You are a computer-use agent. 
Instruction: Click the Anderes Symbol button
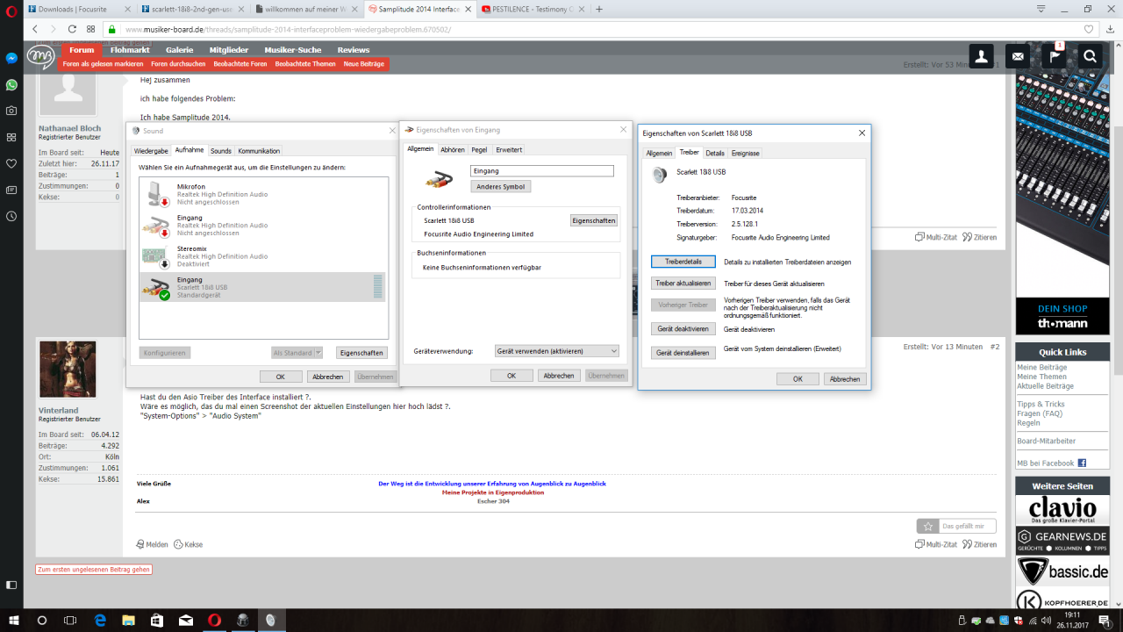pyautogui.click(x=501, y=187)
